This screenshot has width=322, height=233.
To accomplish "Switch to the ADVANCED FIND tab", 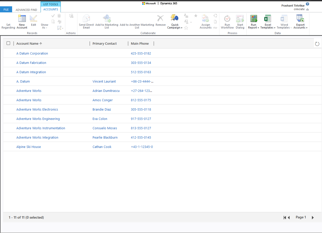I will (26, 10).
